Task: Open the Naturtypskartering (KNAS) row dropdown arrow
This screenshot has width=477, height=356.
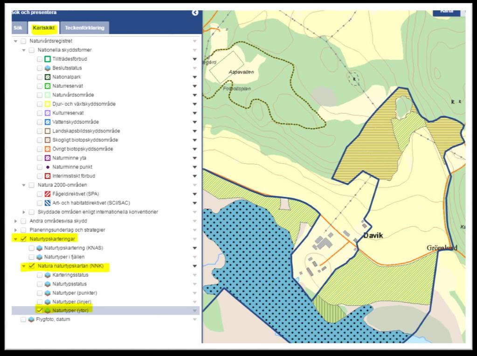Action: [195, 248]
